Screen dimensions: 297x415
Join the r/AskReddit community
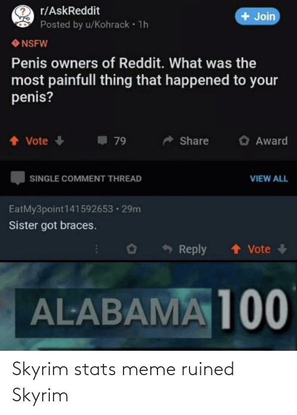point(257,17)
